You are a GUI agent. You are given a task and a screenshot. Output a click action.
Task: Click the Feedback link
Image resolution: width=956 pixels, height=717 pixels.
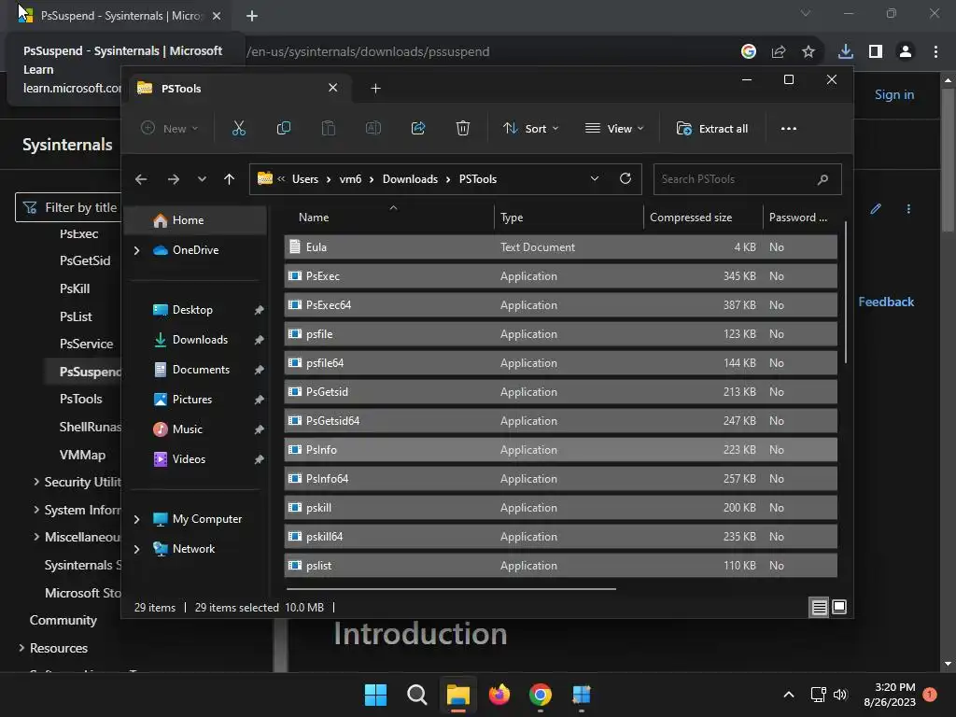tap(886, 302)
